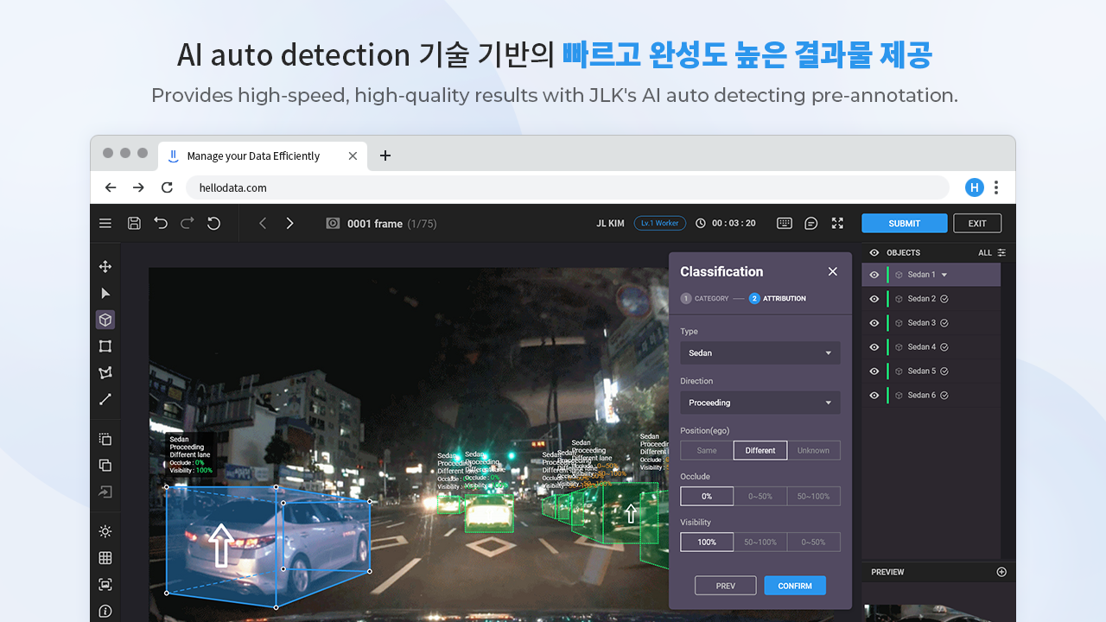The height and width of the screenshot is (622, 1106).
Task: Redo the last action
Action: click(188, 223)
